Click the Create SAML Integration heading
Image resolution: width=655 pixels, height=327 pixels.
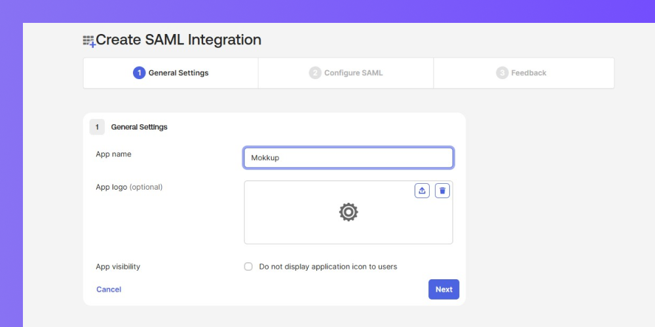tap(178, 40)
